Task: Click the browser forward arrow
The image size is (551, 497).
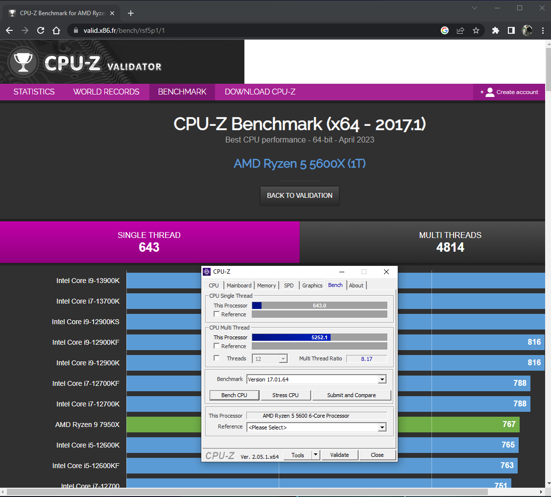Action: pyautogui.click(x=25, y=30)
